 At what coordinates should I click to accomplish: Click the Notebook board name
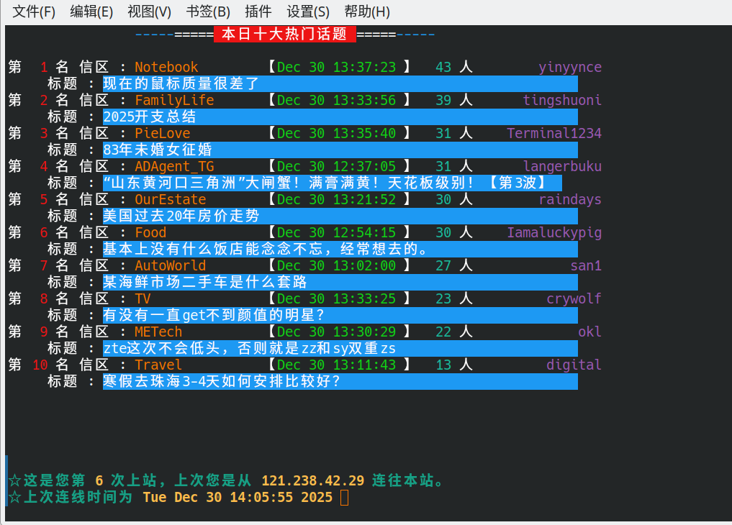[166, 68]
